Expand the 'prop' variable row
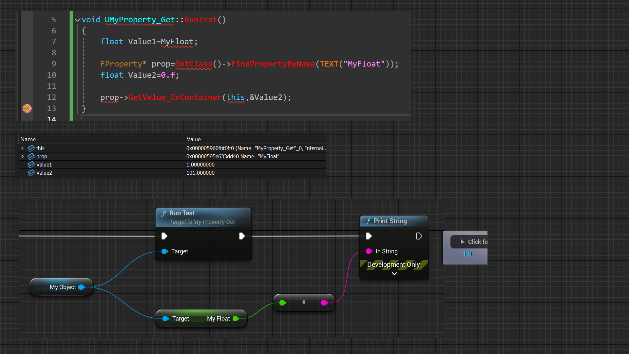 23,156
